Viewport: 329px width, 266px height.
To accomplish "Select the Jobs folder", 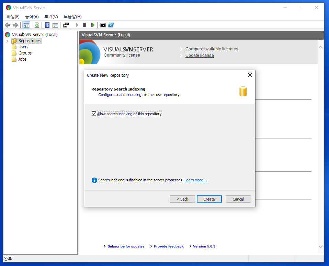I will pyautogui.click(x=22, y=59).
